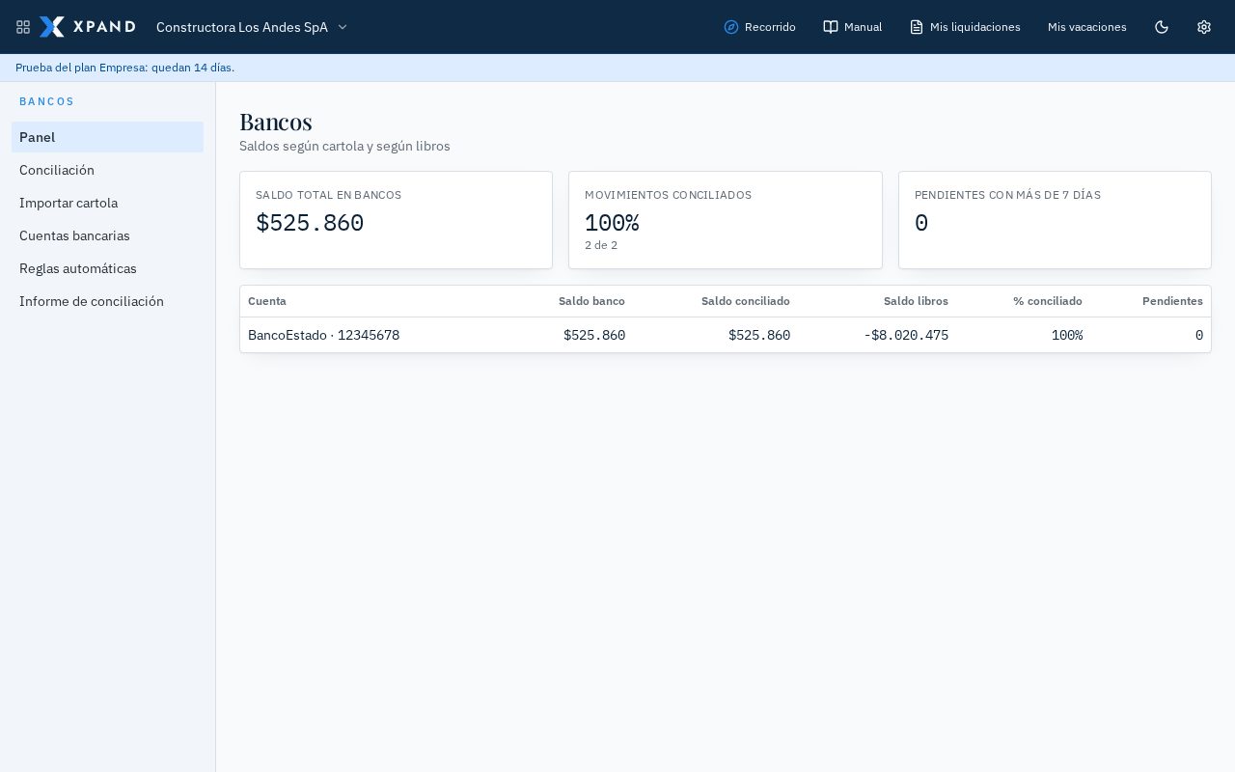Viewport: 1235px width, 772px height.
Task: Select Panel in the sidebar
Action: pyautogui.click(x=107, y=137)
